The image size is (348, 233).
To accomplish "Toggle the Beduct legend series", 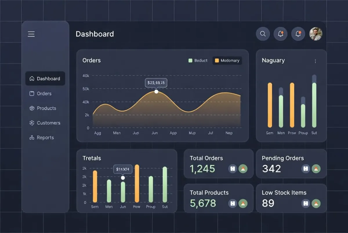I will tap(198, 60).
